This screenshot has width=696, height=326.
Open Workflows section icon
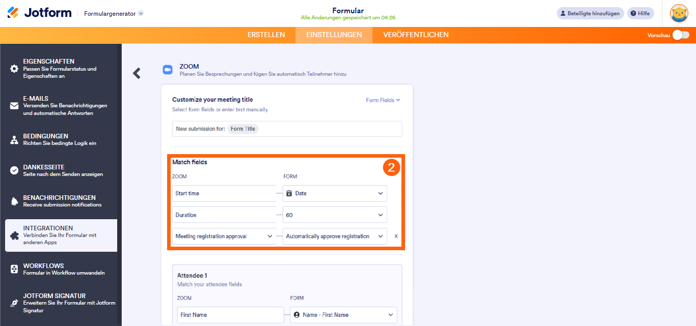coord(14,269)
